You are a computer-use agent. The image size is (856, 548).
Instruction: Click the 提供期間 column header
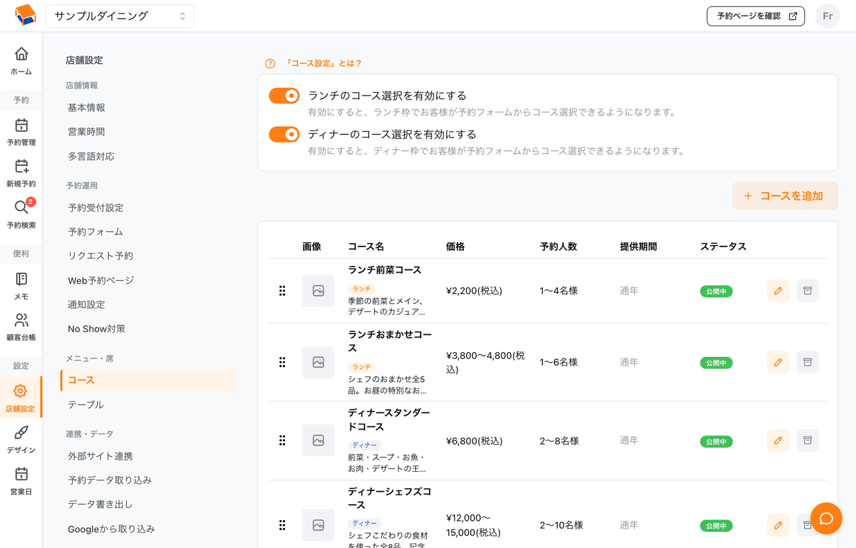tap(638, 247)
